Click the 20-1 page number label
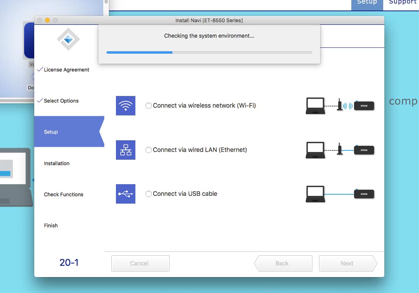This screenshot has height=293, width=419. 69,263
